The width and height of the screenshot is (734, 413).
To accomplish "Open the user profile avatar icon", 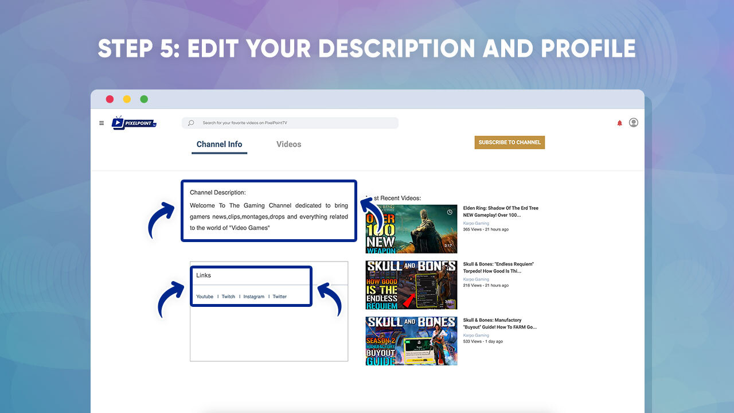I will tap(634, 122).
